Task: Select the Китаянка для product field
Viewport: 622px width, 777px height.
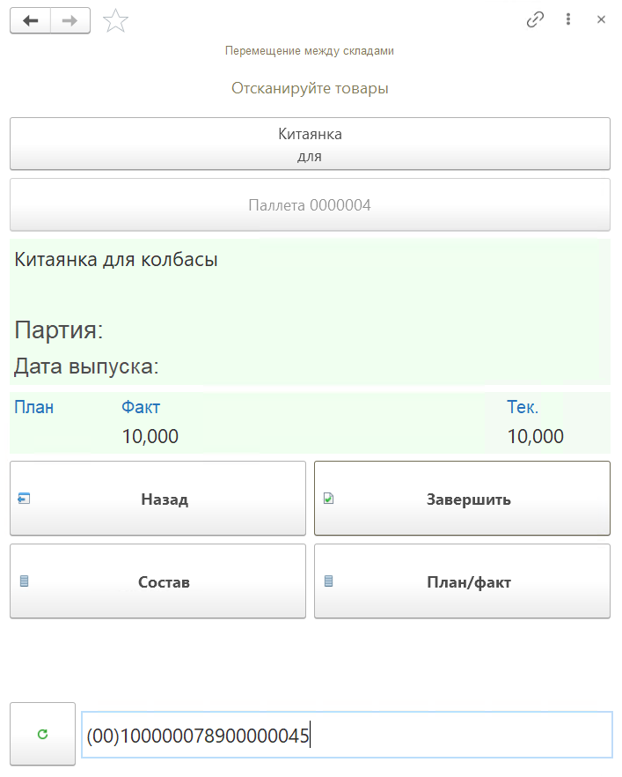Action: pos(310,144)
